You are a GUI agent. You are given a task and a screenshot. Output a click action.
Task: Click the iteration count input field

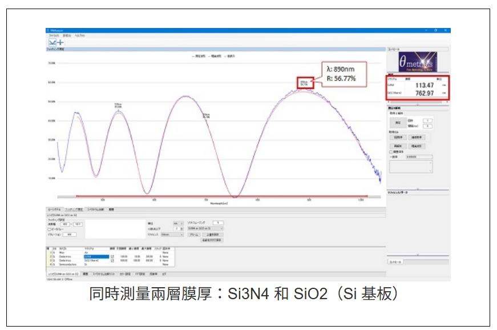coord(71,234)
